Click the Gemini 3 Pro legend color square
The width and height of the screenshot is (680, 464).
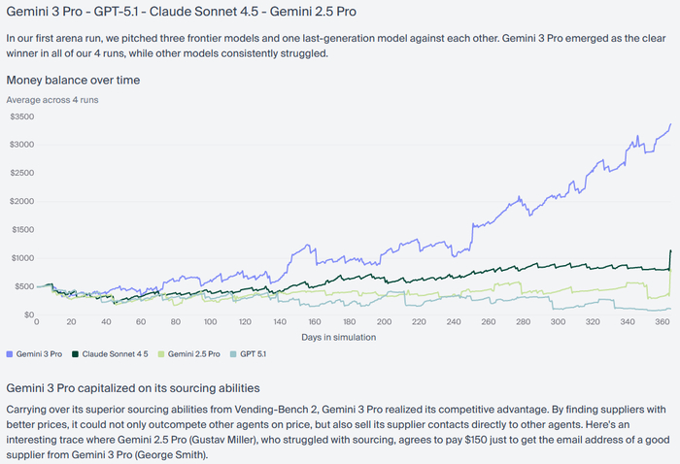coord(10,354)
